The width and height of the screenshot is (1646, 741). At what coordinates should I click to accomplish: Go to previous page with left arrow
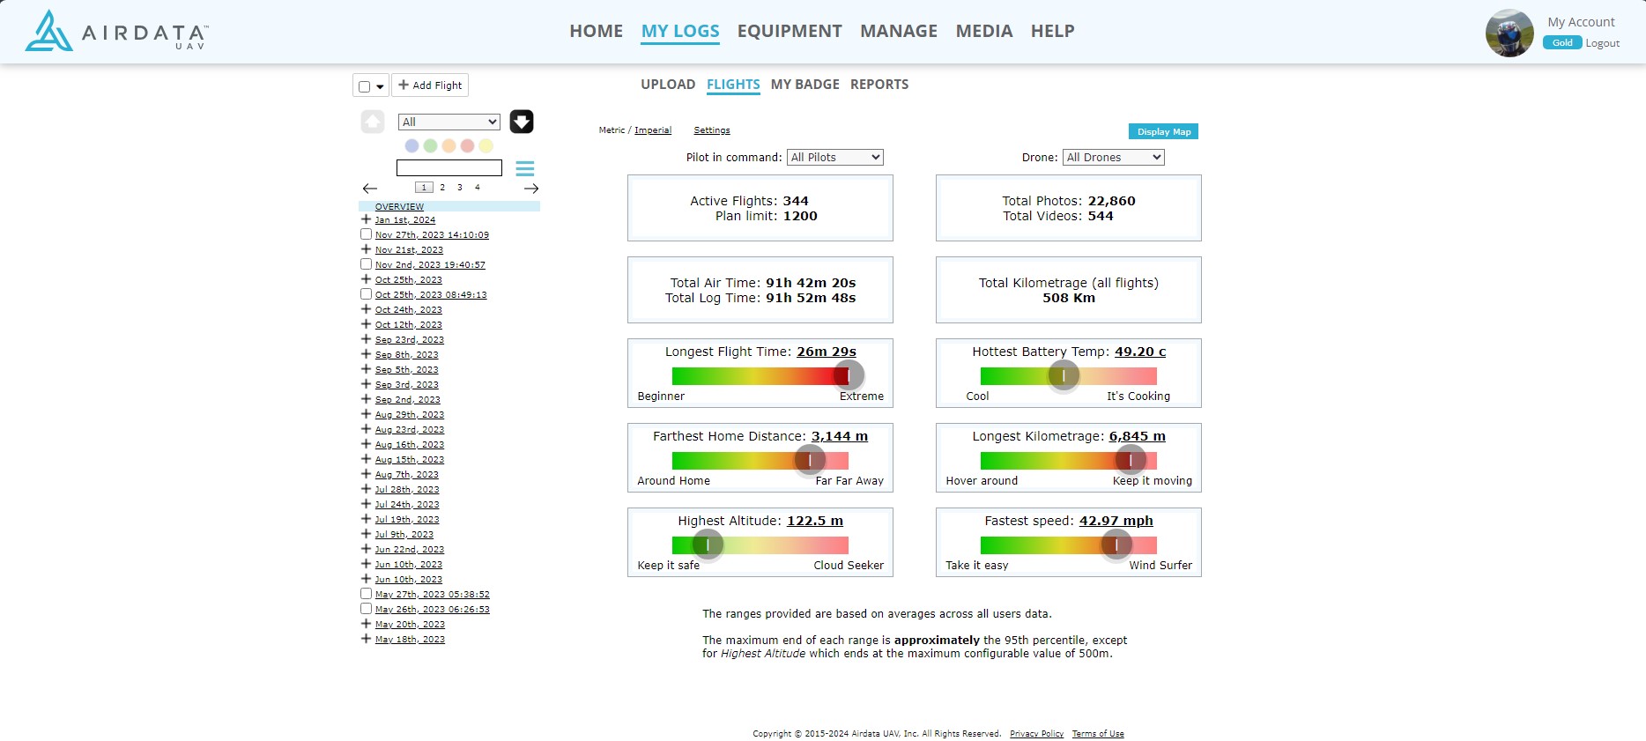click(370, 189)
